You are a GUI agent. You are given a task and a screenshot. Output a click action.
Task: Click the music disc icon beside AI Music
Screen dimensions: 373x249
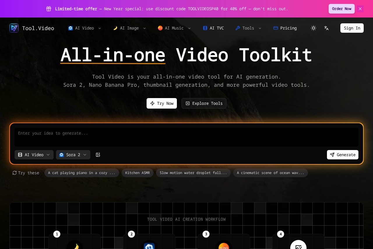click(160, 28)
